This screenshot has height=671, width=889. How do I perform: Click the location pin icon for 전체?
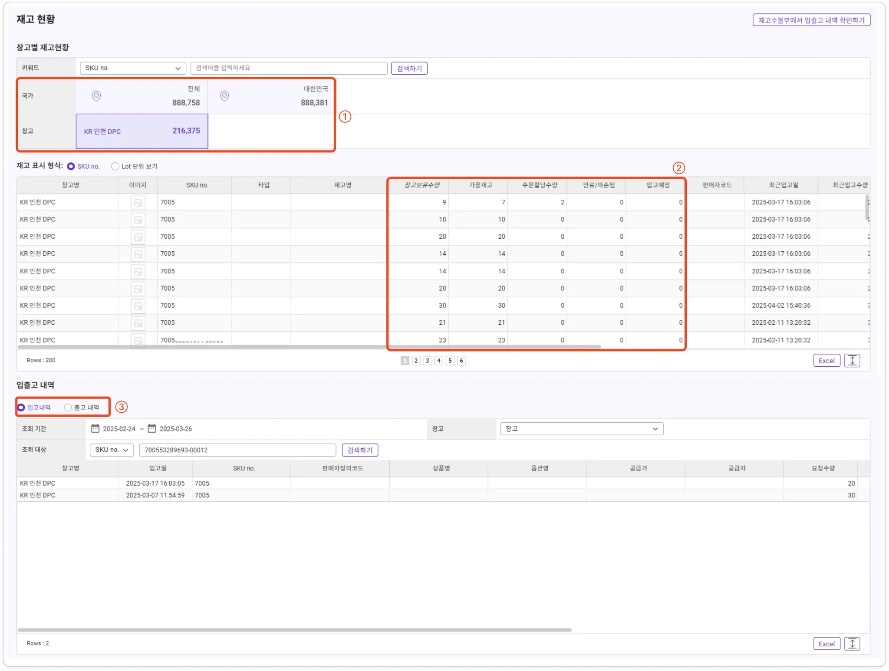[x=96, y=96]
